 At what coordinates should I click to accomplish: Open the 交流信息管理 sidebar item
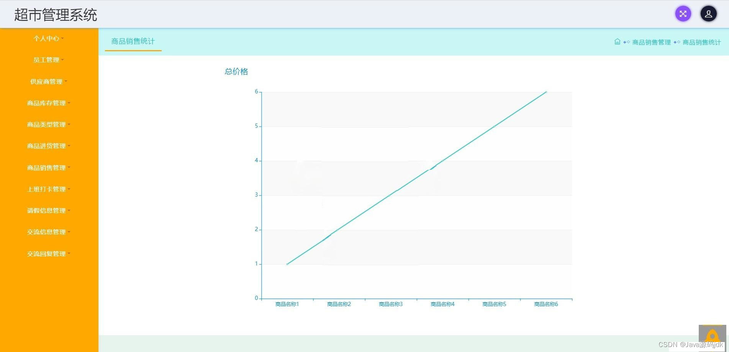click(x=49, y=232)
